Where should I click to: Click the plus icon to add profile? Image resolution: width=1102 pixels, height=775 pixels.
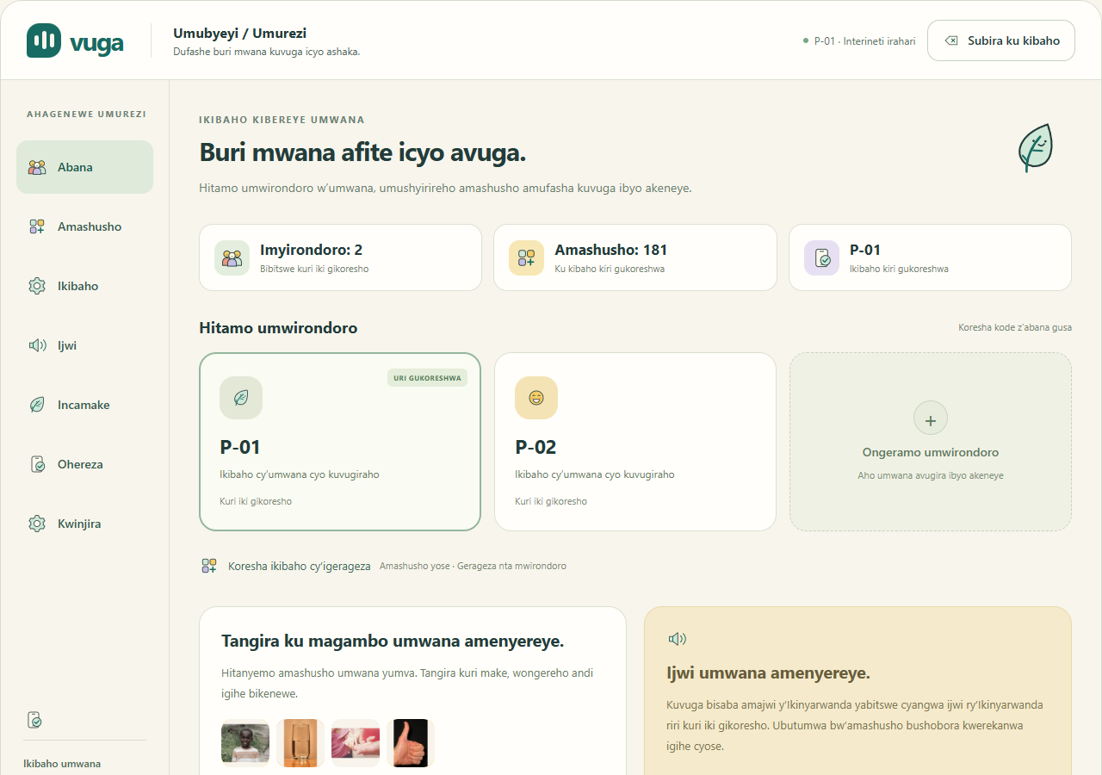tap(931, 418)
